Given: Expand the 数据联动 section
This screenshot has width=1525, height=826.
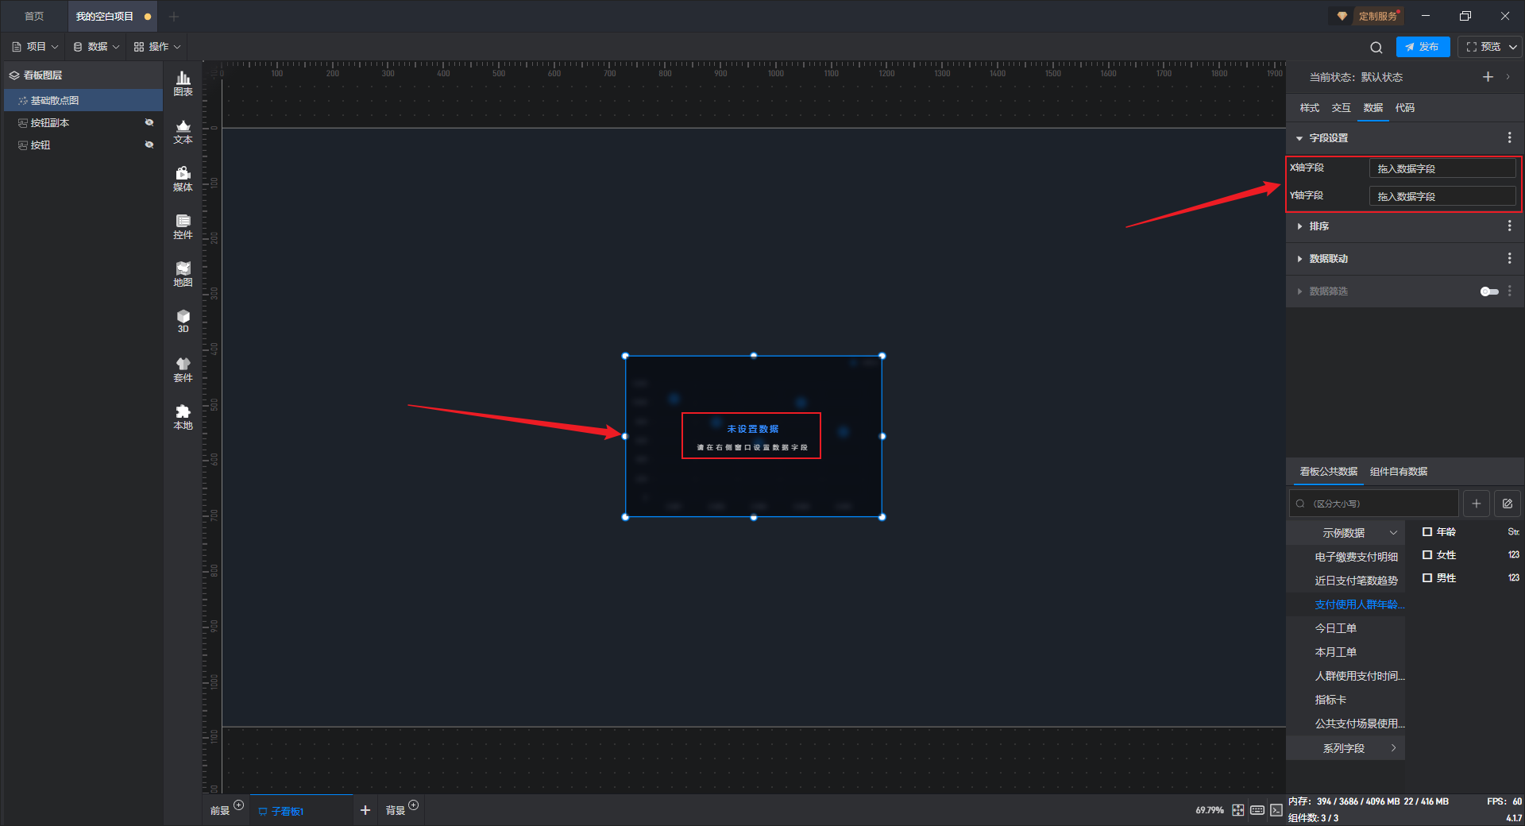Looking at the screenshot, I should (x=1299, y=259).
